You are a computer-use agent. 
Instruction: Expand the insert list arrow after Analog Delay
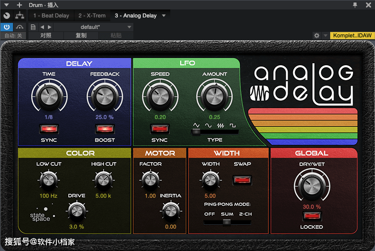pyautogui.click(x=163, y=16)
